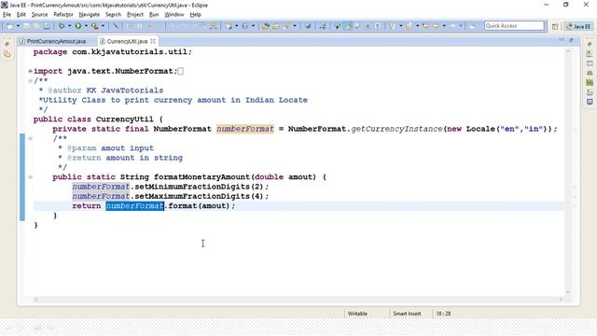Open the File menu
The height and width of the screenshot is (336, 597).
7,15
